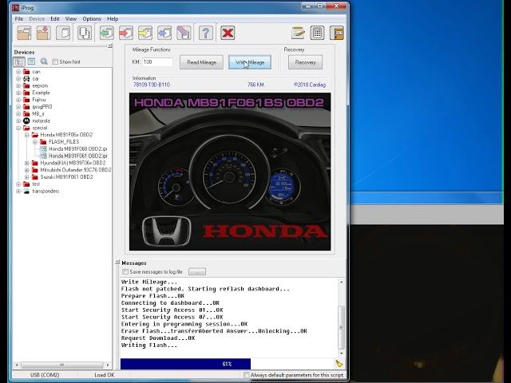Click the log file browse button

[x=197, y=271]
